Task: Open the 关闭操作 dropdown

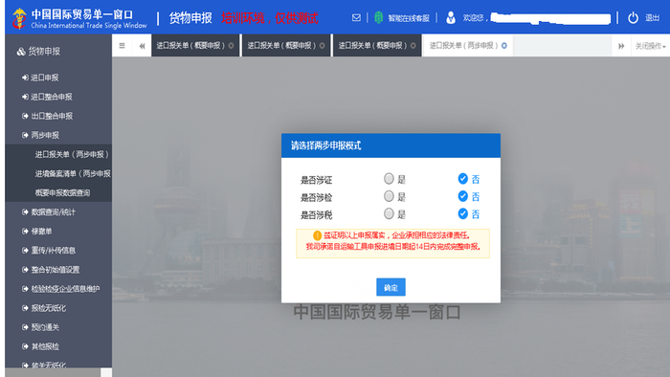Action: coord(650,46)
